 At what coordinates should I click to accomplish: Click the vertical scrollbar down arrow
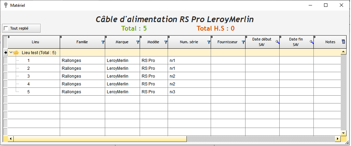click(343, 133)
